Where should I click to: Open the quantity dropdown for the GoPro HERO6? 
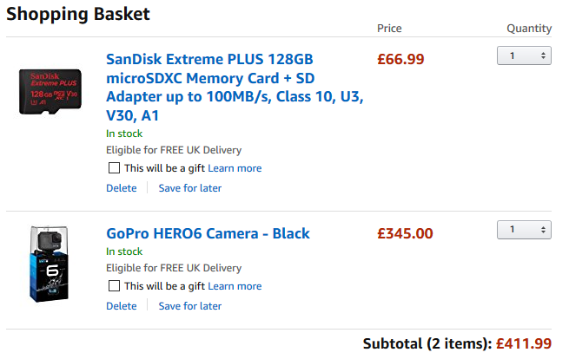[x=524, y=230]
